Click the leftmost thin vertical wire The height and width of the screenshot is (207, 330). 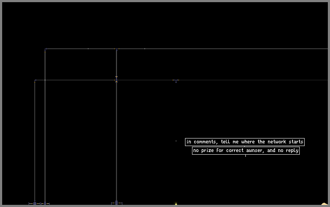35,141
